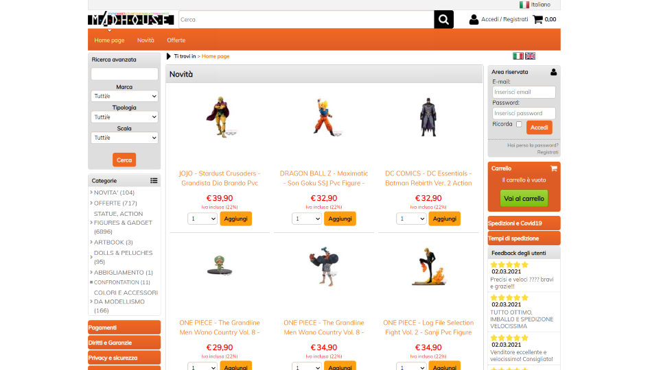Screen dimensions: 650x370
Task: Tick the Ricorda checkbox
Action: point(519,124)
